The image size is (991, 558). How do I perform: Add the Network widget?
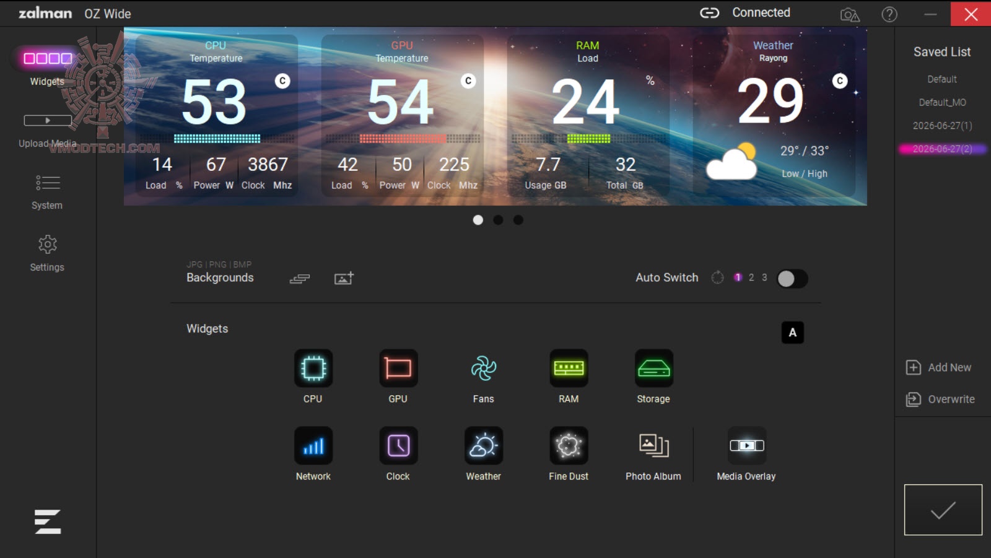point(313,446)
